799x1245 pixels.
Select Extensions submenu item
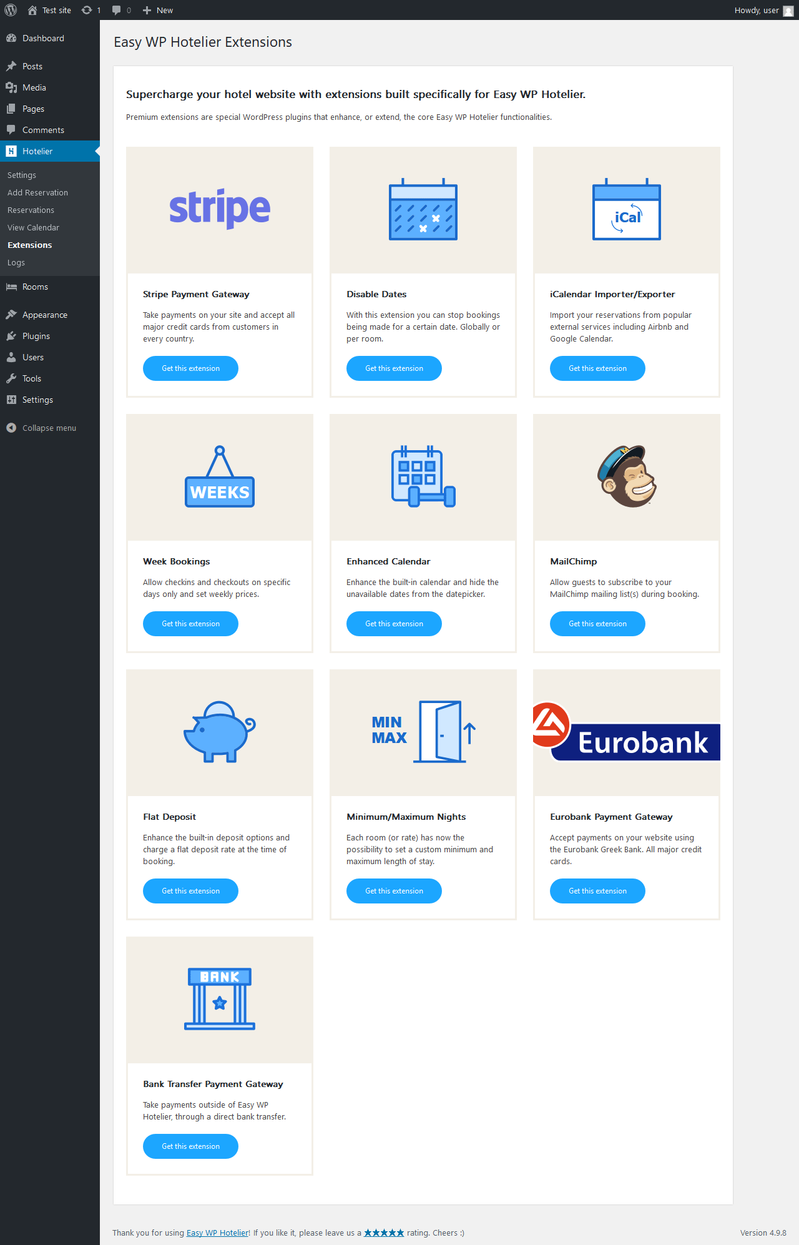point(29,245)
